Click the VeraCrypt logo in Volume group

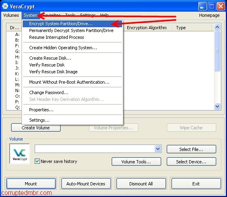(20, 154)
